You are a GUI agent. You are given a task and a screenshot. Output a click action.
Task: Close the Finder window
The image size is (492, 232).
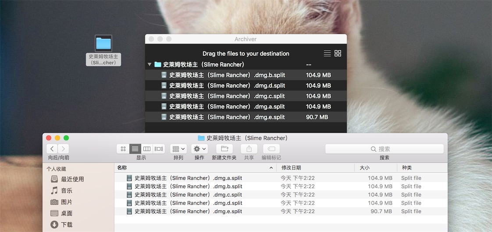click(49, 138)
